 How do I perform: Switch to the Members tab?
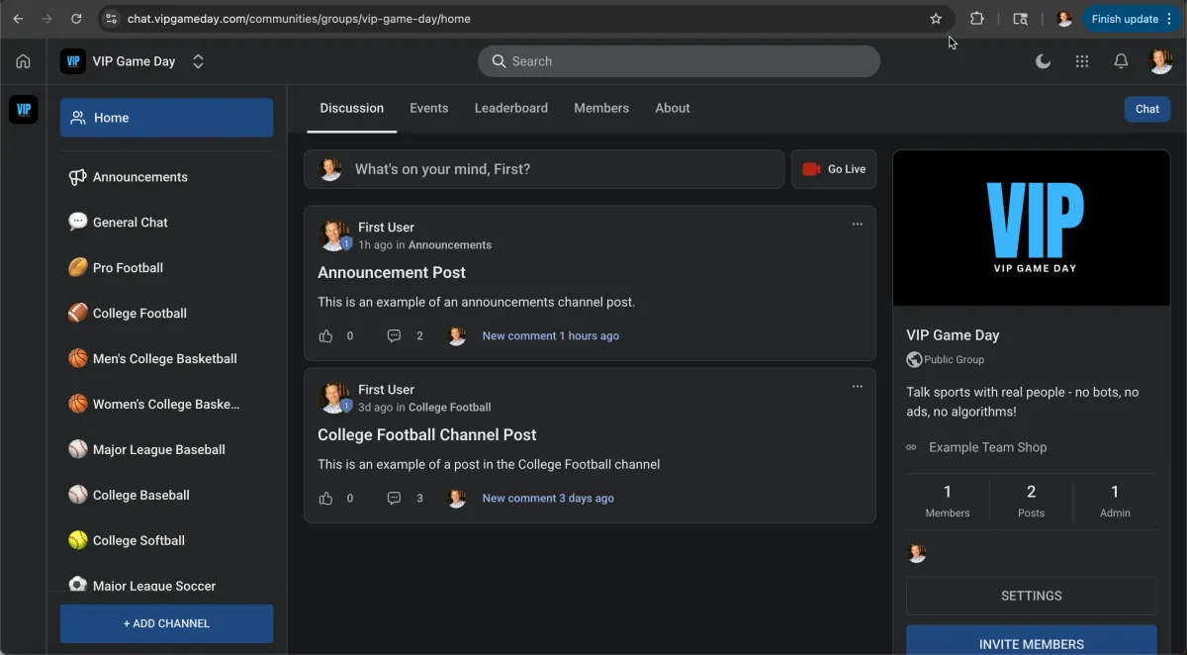(x=601, y=108)
